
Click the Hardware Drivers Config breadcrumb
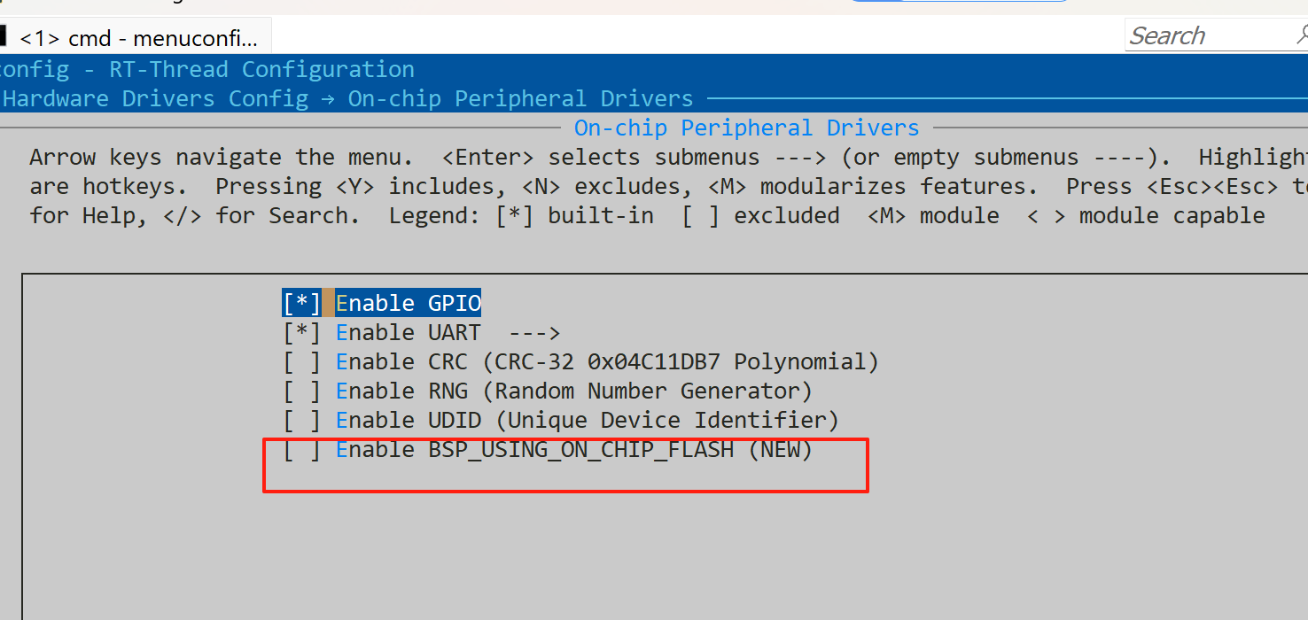156,98
